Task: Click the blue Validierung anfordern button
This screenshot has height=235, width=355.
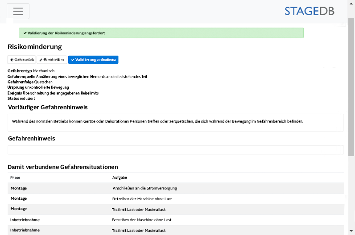Action: click(93, 60)
